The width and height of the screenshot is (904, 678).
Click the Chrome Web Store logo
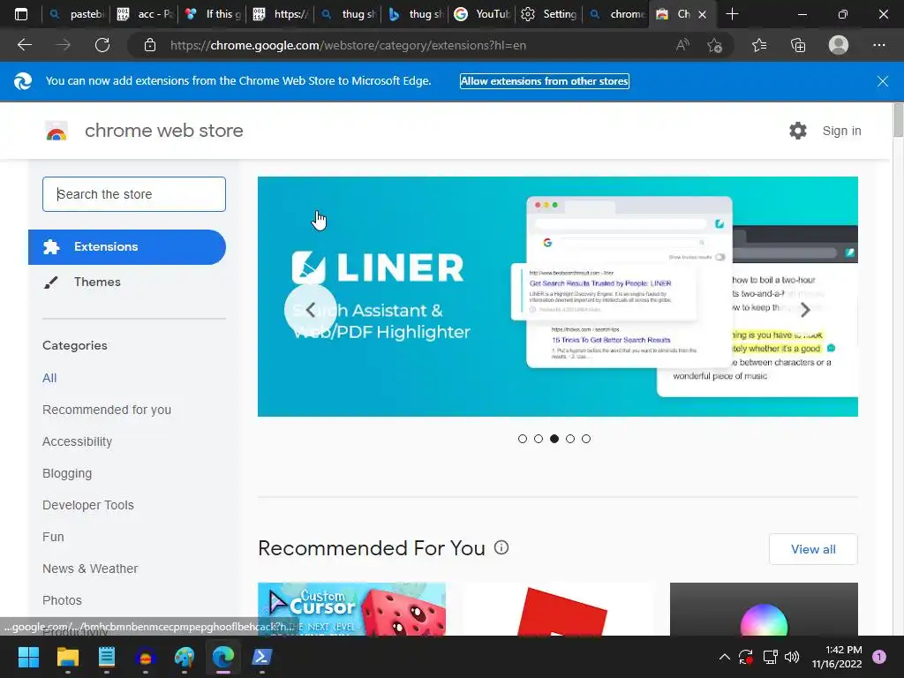click(x=56, y=131)
